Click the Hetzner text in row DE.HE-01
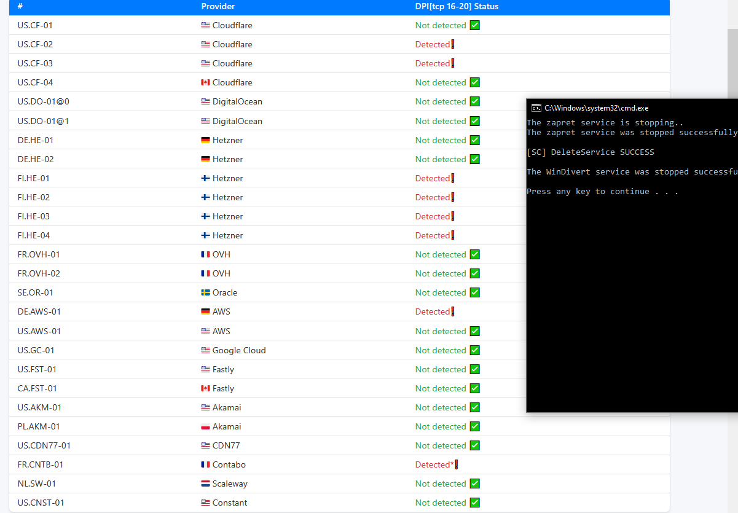This screenshot has width=738, height=513. (x=228, y=140)
